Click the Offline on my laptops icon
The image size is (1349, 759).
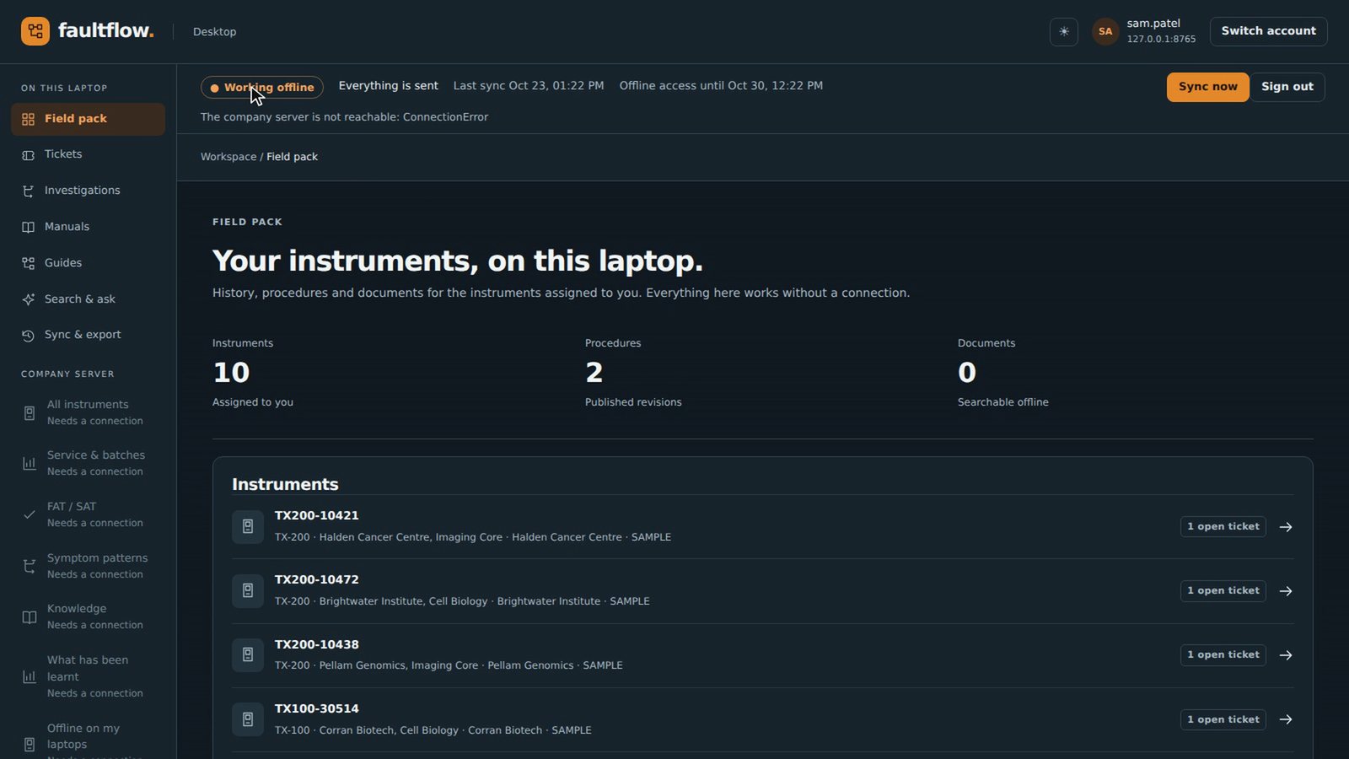30,745
